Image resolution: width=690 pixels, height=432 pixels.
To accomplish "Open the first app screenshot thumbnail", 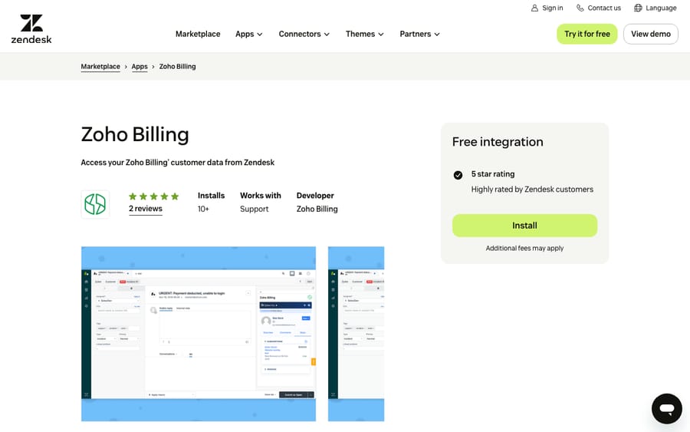I will tap(199, 334).
